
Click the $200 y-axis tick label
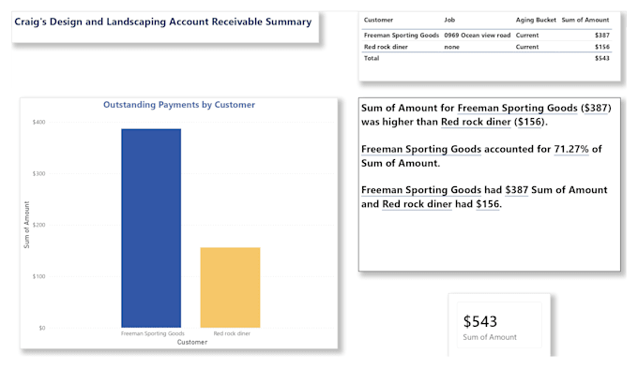pyautogui.click(x=39, y=225)
